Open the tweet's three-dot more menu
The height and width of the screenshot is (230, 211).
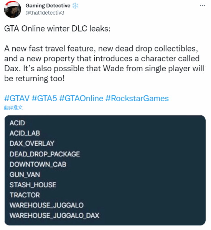coord(202,6)
